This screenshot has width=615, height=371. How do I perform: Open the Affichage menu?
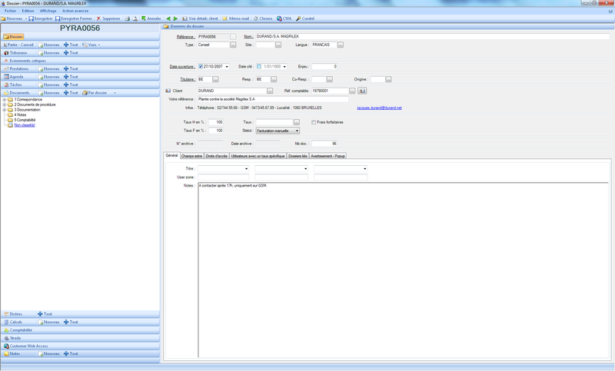tap(46, 11)
